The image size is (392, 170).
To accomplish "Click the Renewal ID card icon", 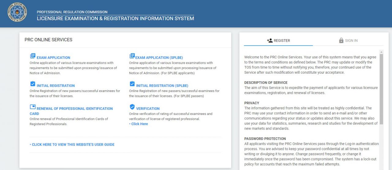I will [x=33, y=107].
